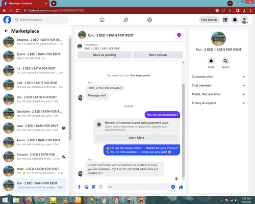Expand the tab search dropdown

230,3
